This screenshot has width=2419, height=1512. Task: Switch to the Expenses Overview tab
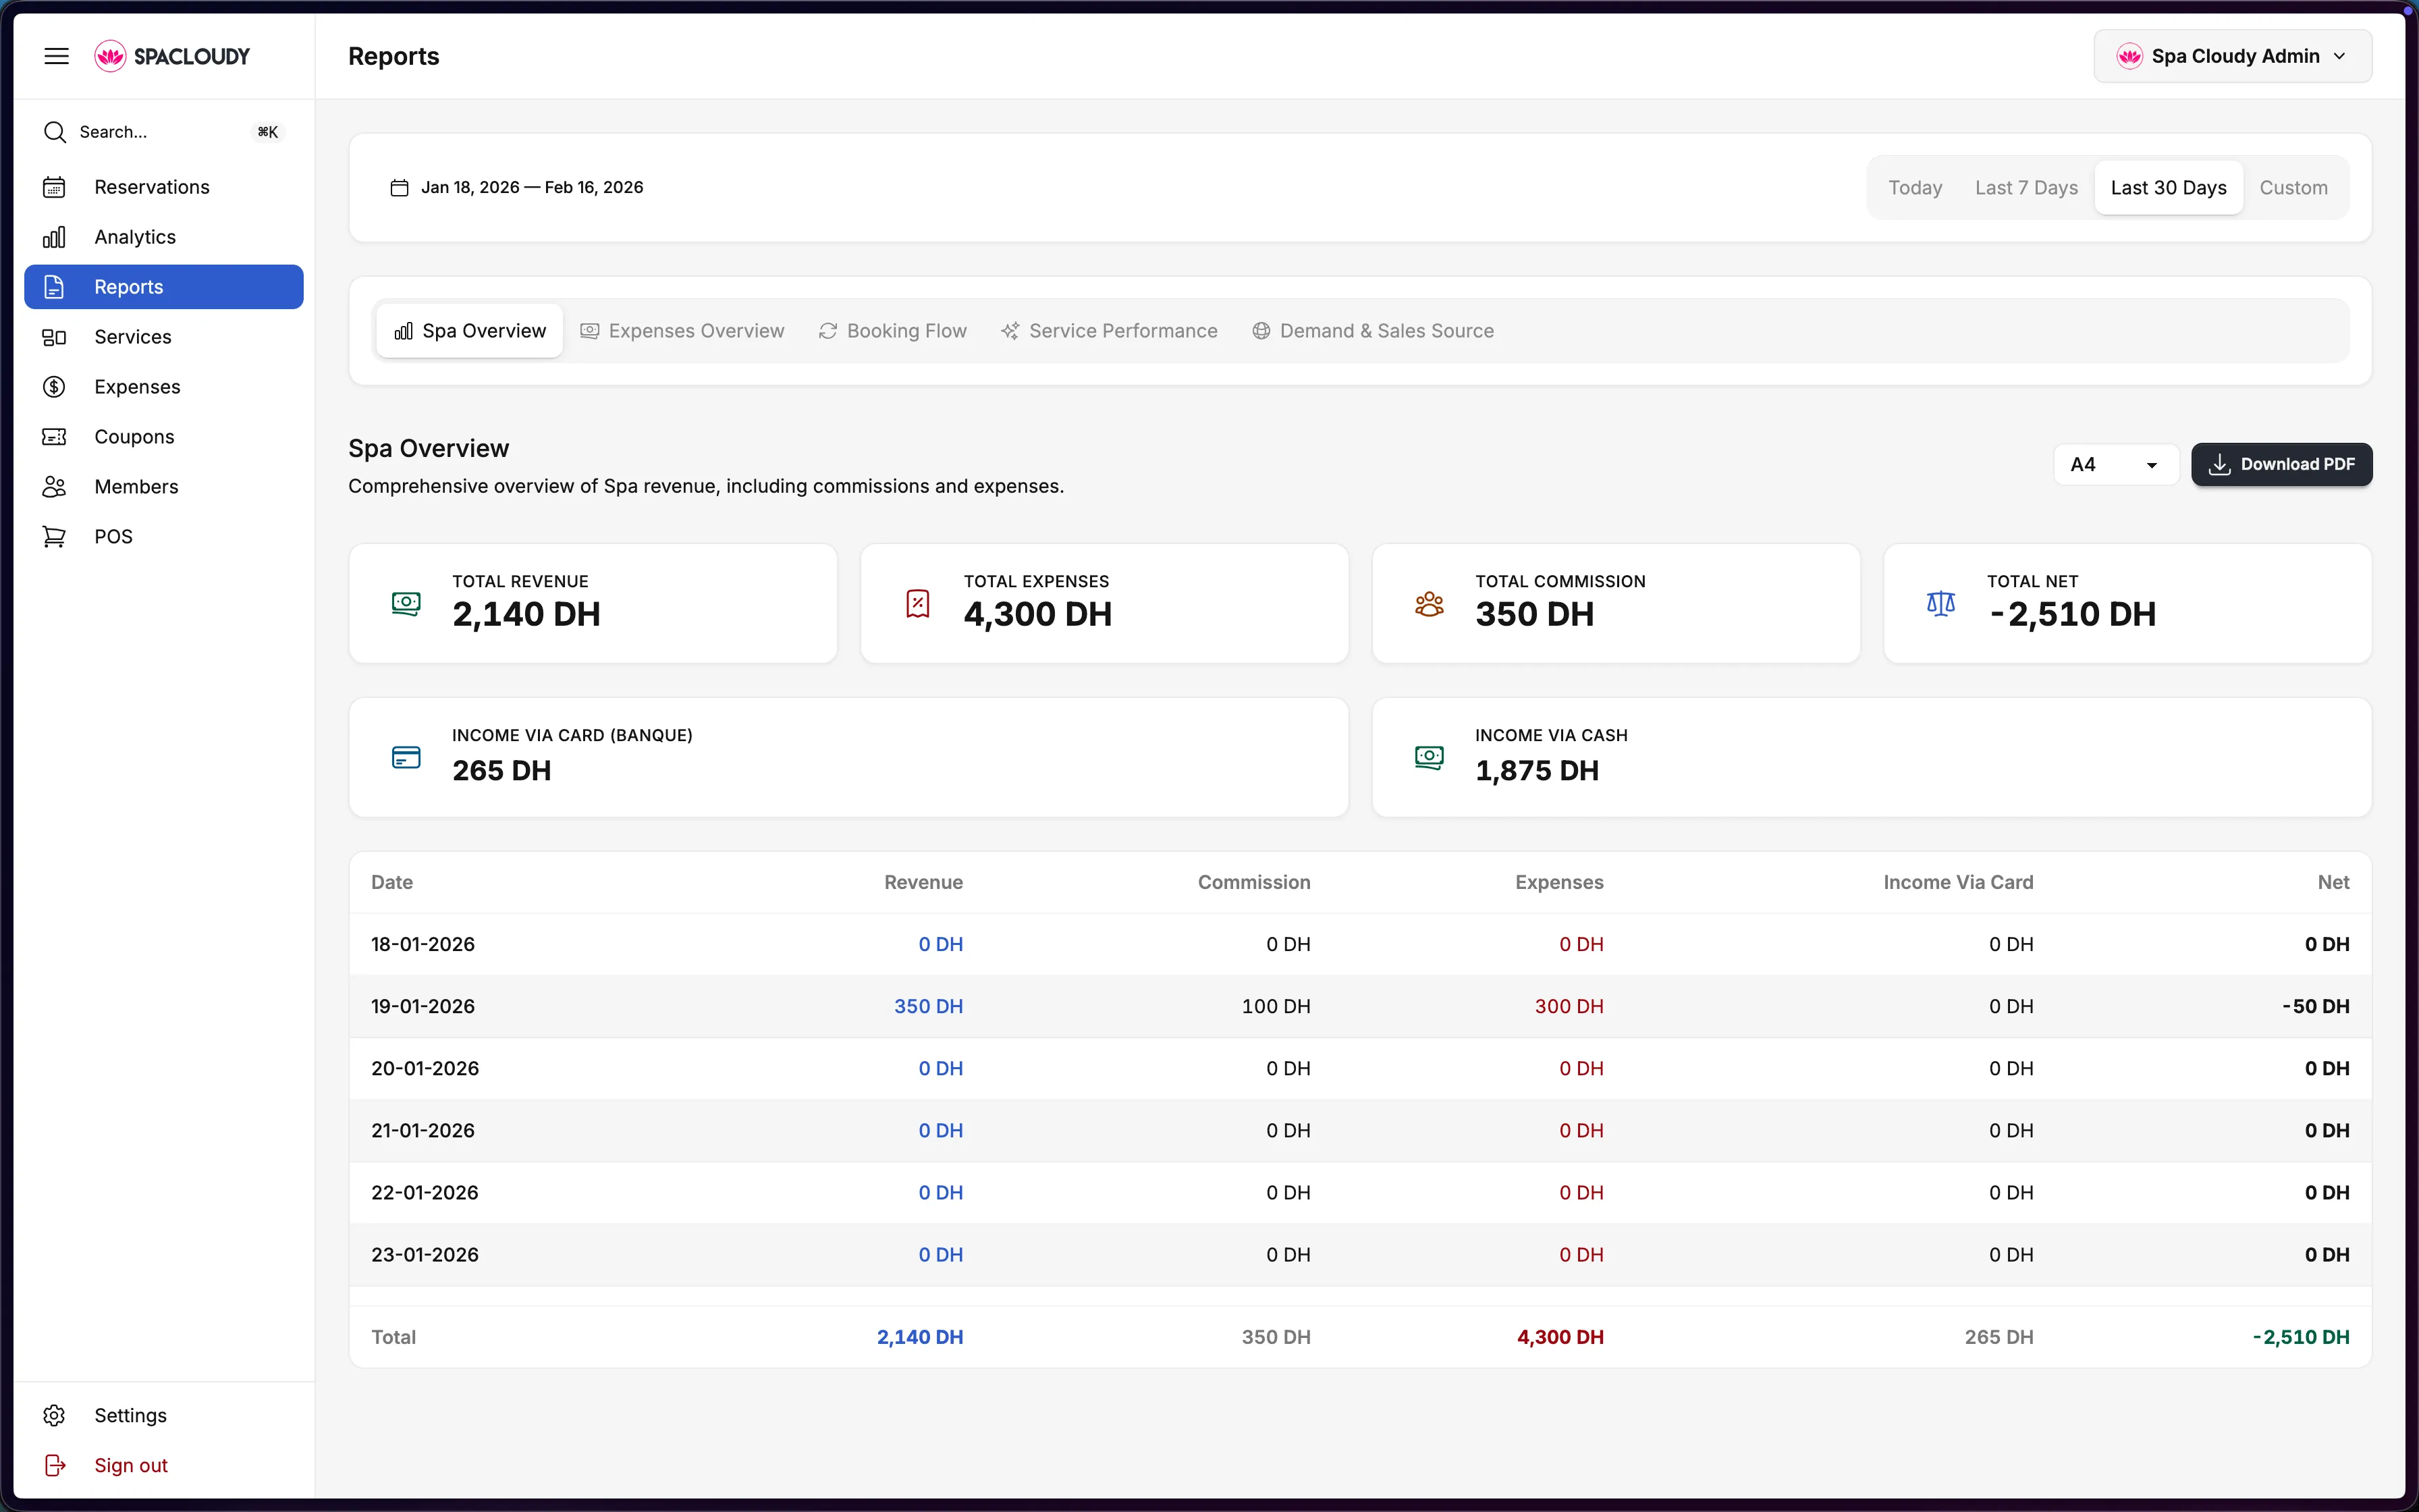click(x=683, y=330)
